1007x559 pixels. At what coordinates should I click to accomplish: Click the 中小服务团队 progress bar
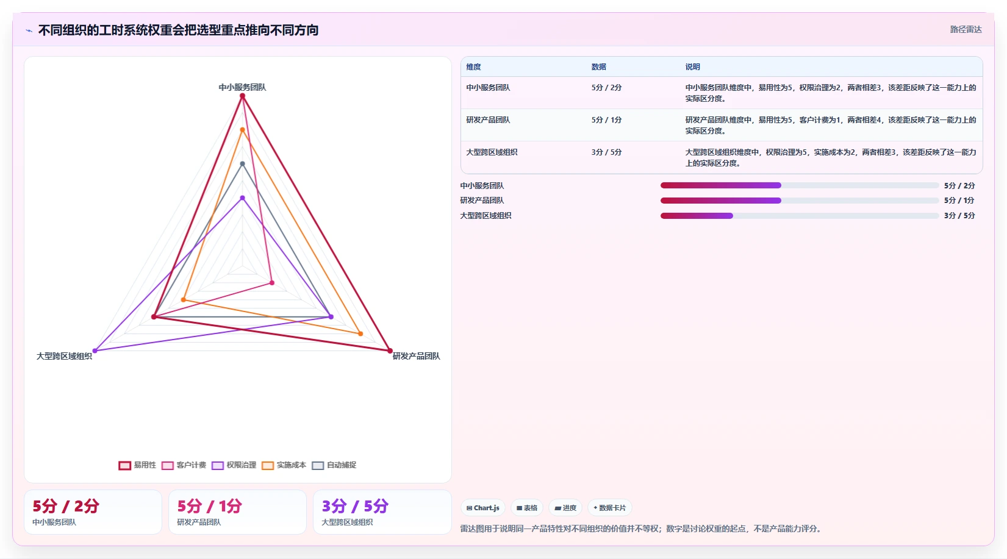[x=800, y=185]
